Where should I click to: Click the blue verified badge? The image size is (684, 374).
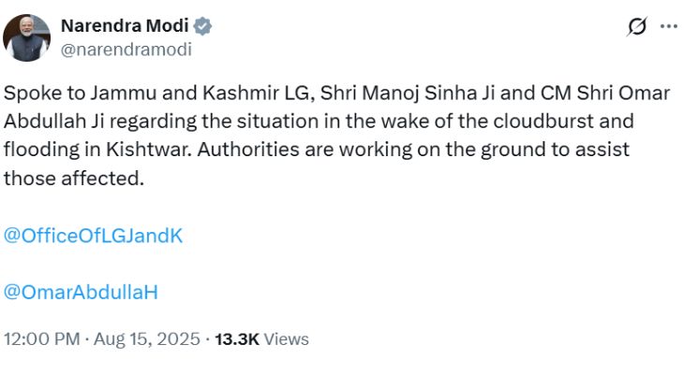pyautogui.click(x=201, y=27)
